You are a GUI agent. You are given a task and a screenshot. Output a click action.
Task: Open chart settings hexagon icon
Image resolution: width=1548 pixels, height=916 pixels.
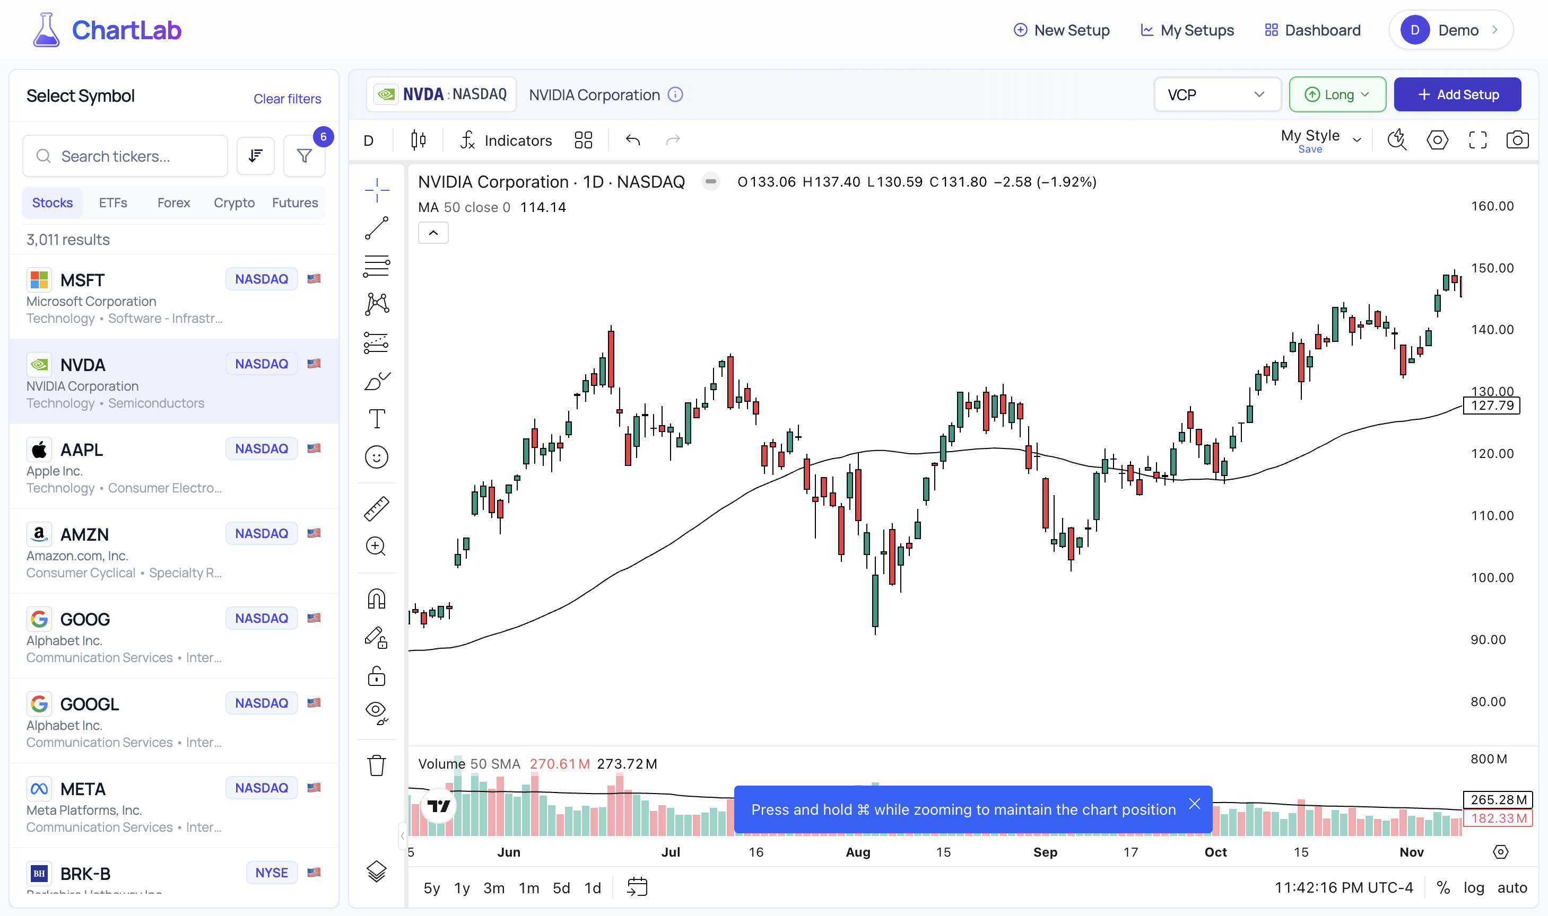[x=1438, y=140]
